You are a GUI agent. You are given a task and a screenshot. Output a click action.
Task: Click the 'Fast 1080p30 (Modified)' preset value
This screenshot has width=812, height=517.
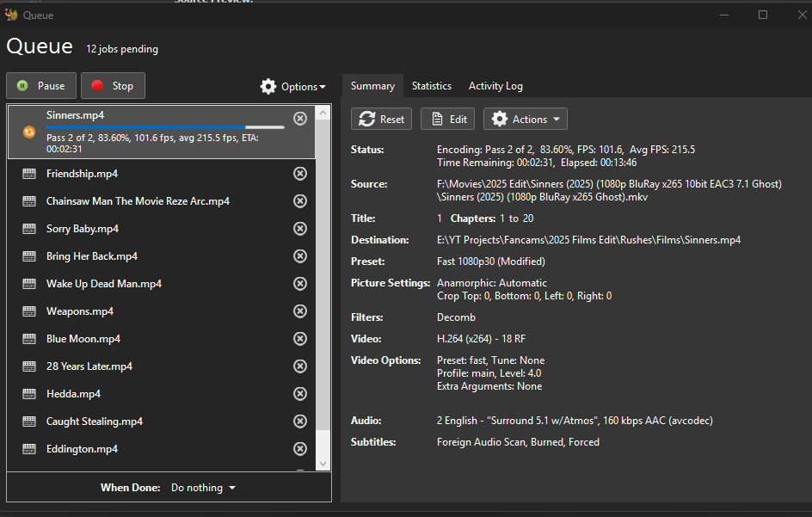[491, 262]
